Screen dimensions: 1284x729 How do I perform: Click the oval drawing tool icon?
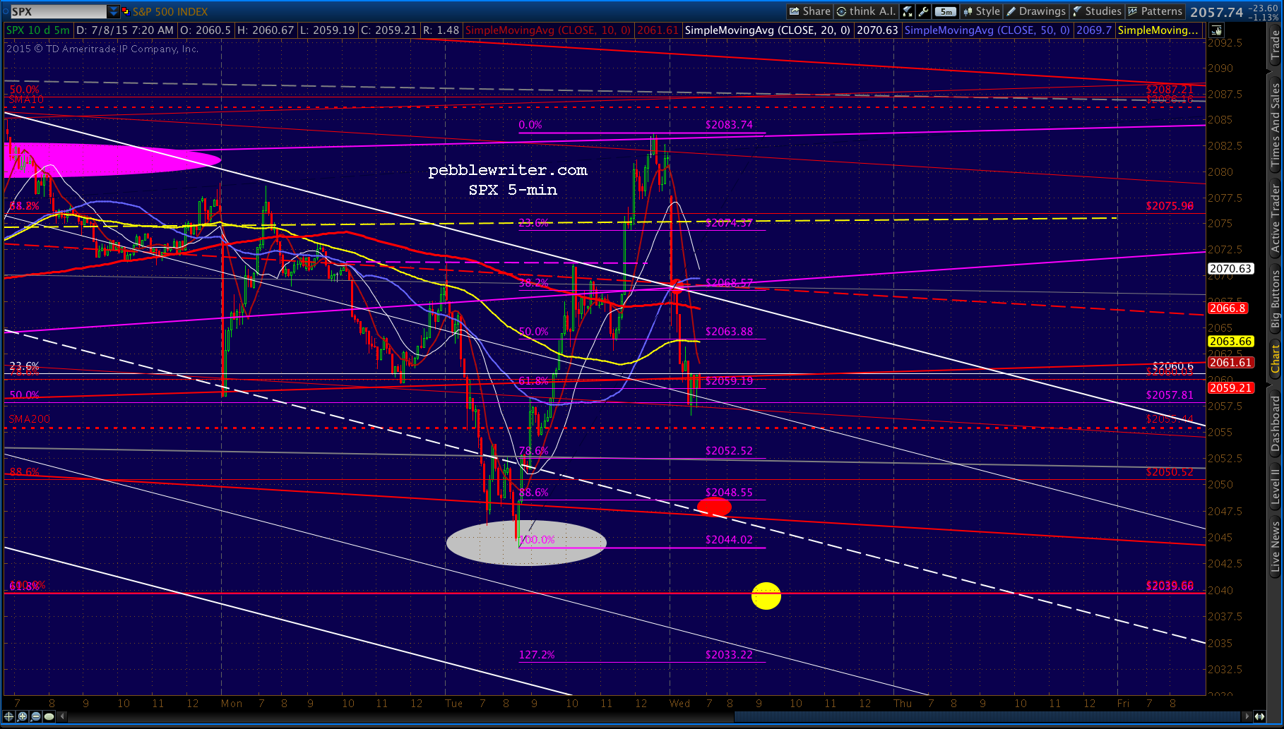[49, 716]
